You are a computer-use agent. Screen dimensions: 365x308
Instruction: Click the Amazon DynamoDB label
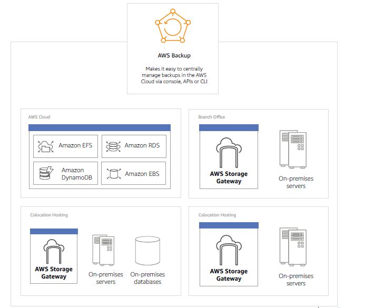click(x=77, y=174)
